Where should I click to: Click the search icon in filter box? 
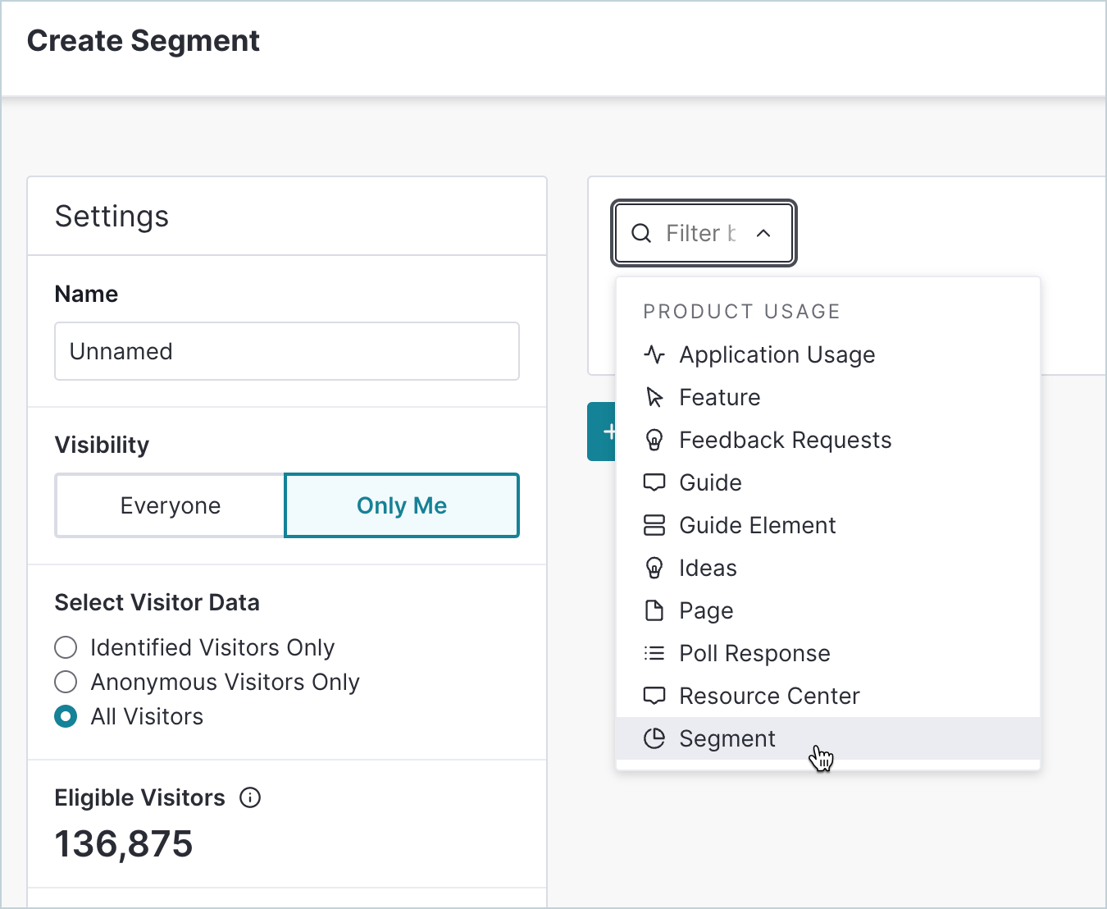641,233
